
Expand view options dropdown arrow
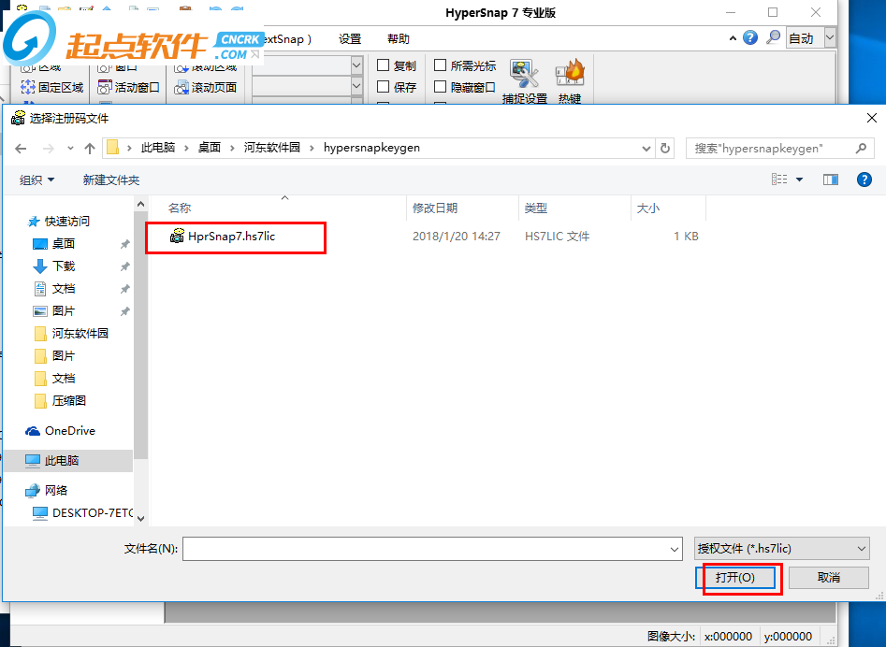(x=800, y=180)
